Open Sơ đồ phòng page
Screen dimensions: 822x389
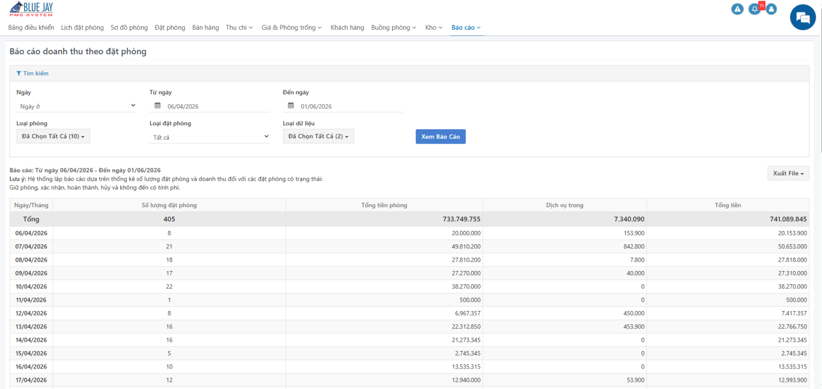(129, 28)
